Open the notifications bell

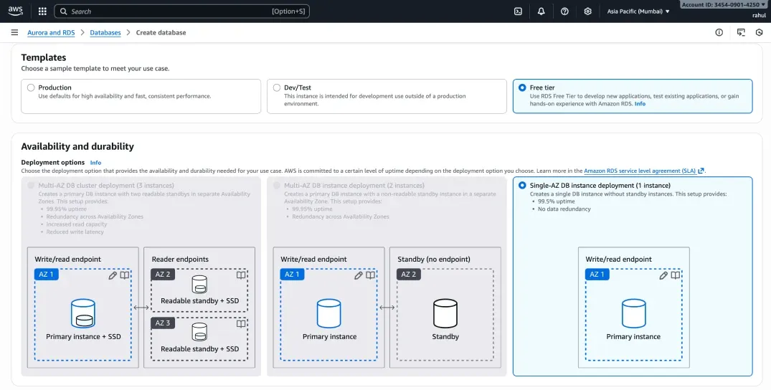[x=541, y=11]
